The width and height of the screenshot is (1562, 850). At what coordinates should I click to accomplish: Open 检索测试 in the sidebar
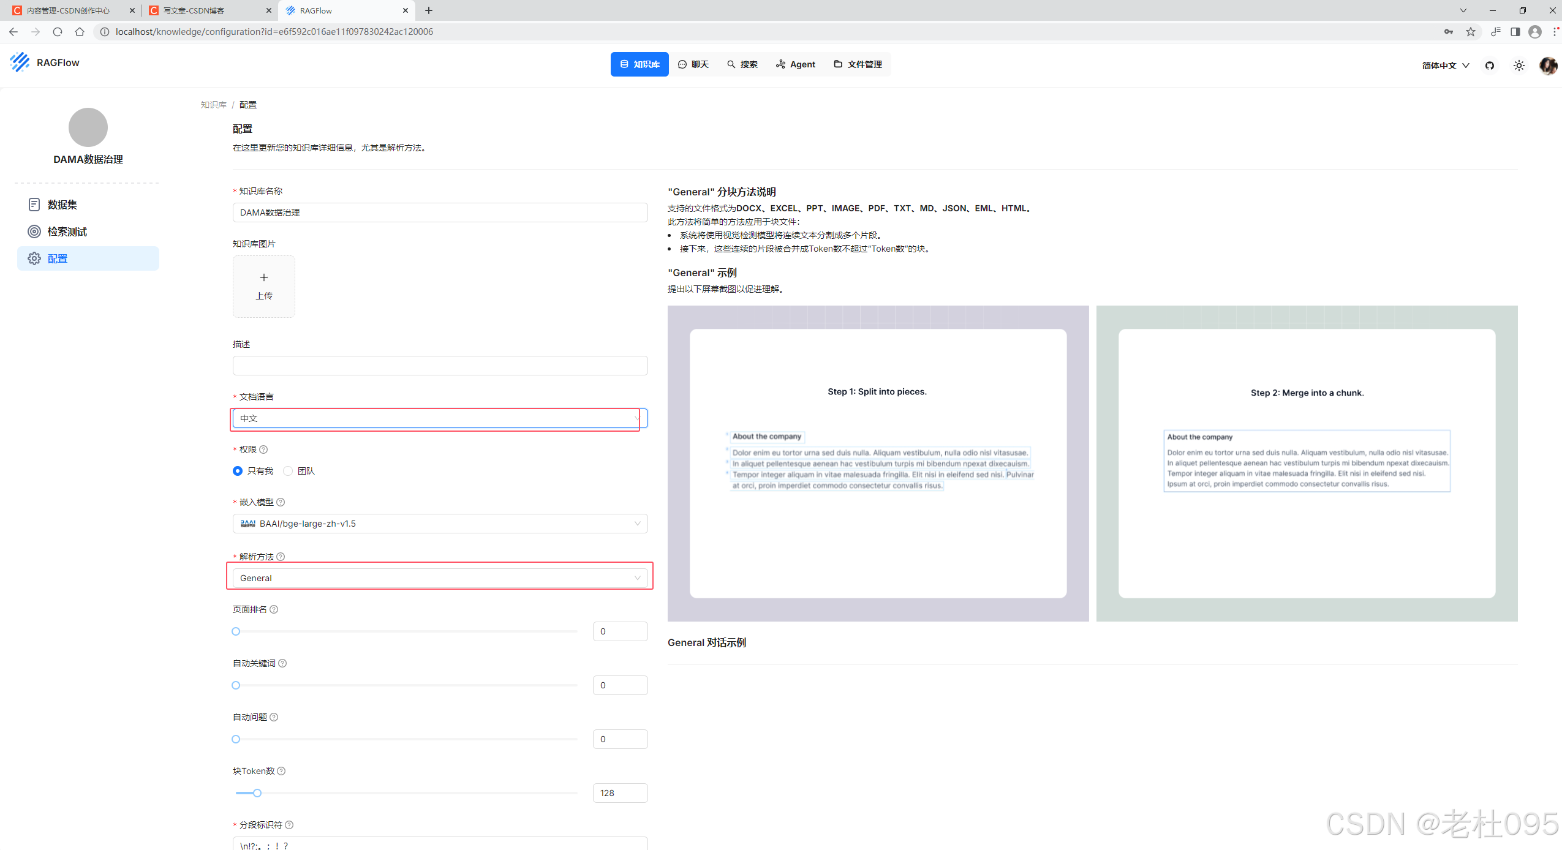click(x=67, y=231)
